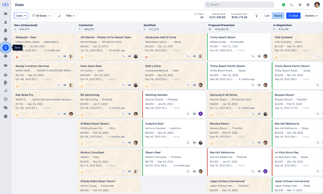Click into the Search field

239,5
